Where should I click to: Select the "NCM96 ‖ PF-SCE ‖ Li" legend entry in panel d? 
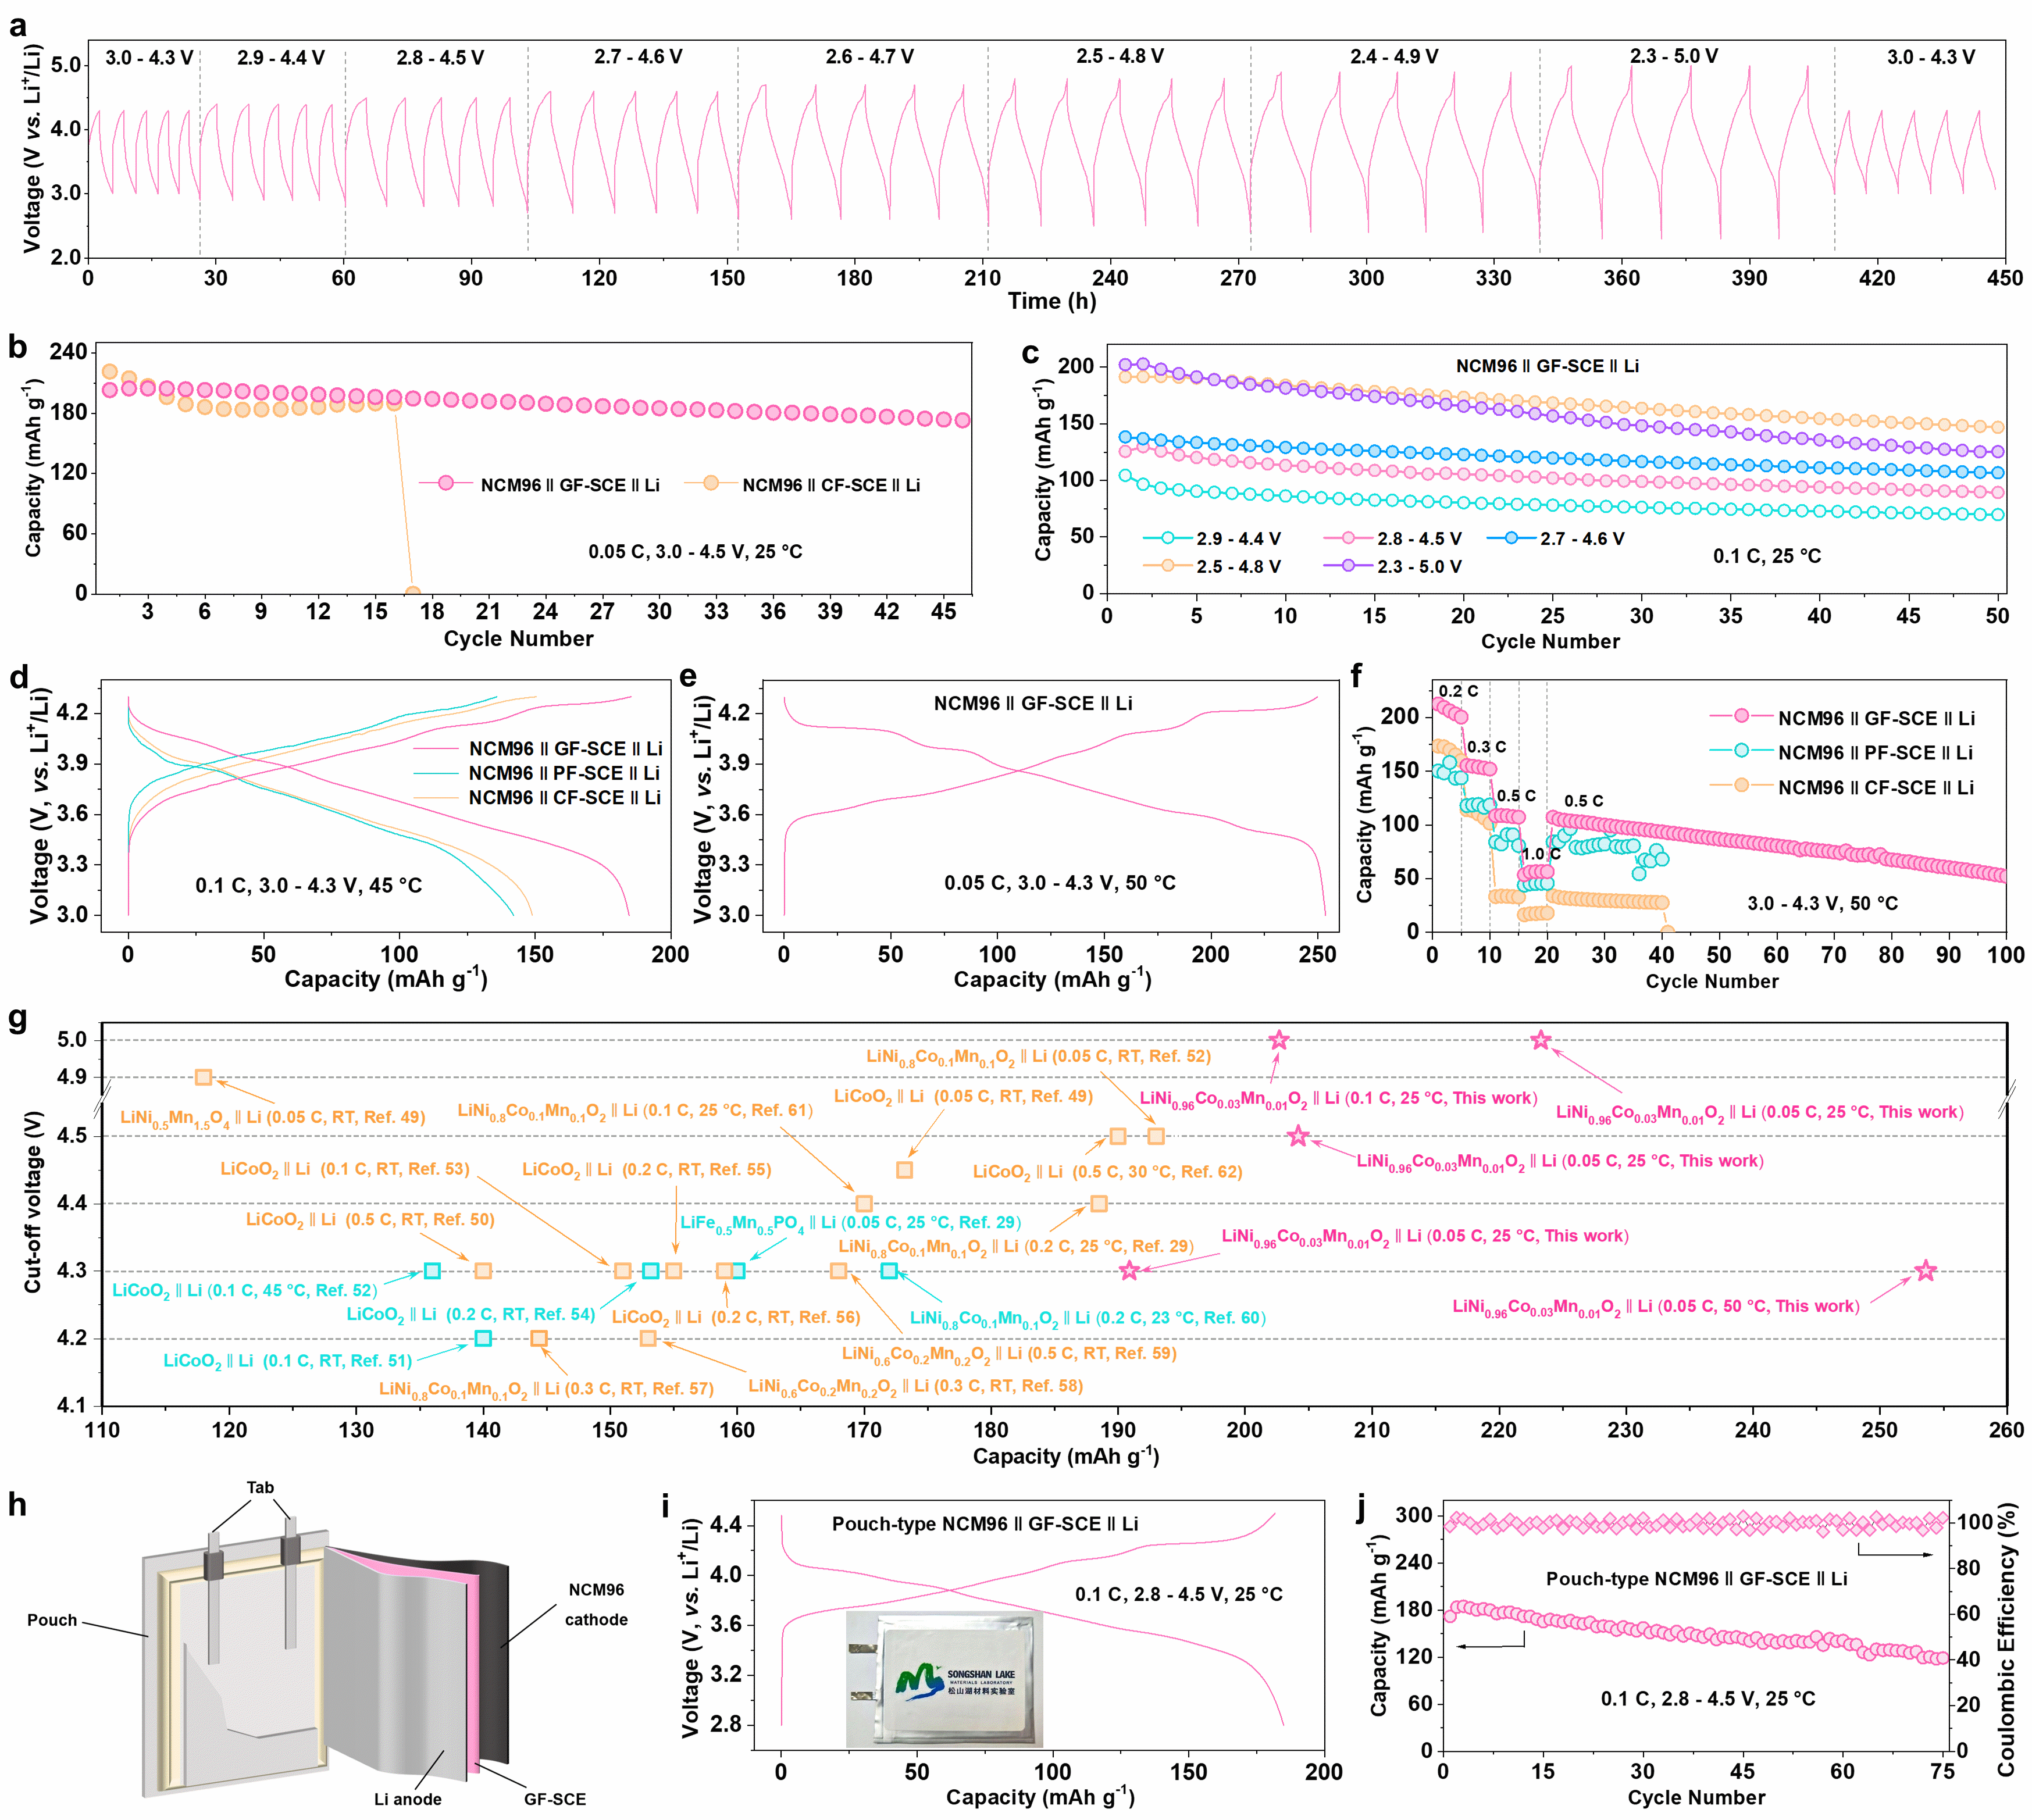pyautogui.click(x=538, y=773)
